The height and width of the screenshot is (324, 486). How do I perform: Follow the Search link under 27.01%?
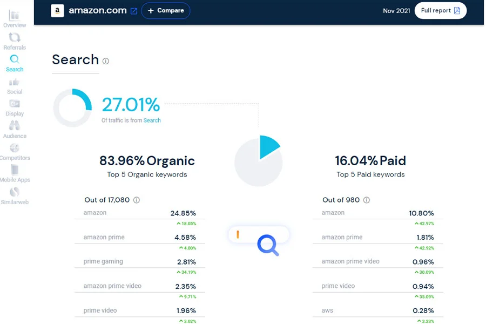click(x=152, y=120)
